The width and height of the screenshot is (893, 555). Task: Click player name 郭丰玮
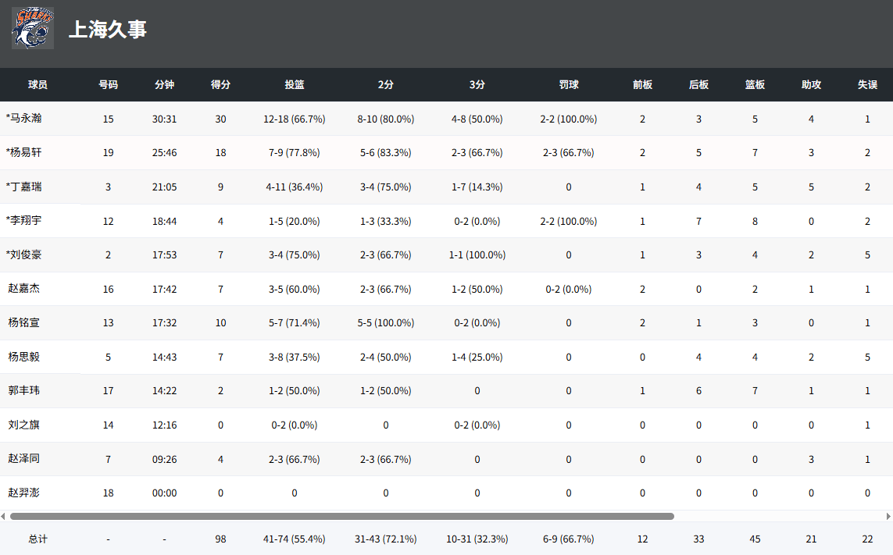(x=24, y=390)
